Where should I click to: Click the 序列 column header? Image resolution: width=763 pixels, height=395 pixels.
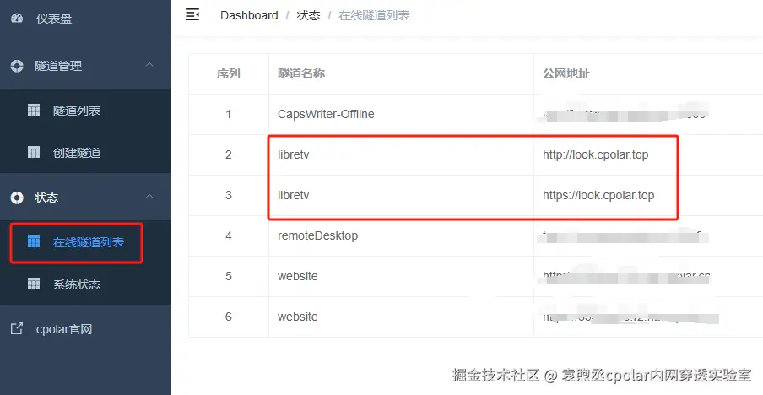click(228, 74)
